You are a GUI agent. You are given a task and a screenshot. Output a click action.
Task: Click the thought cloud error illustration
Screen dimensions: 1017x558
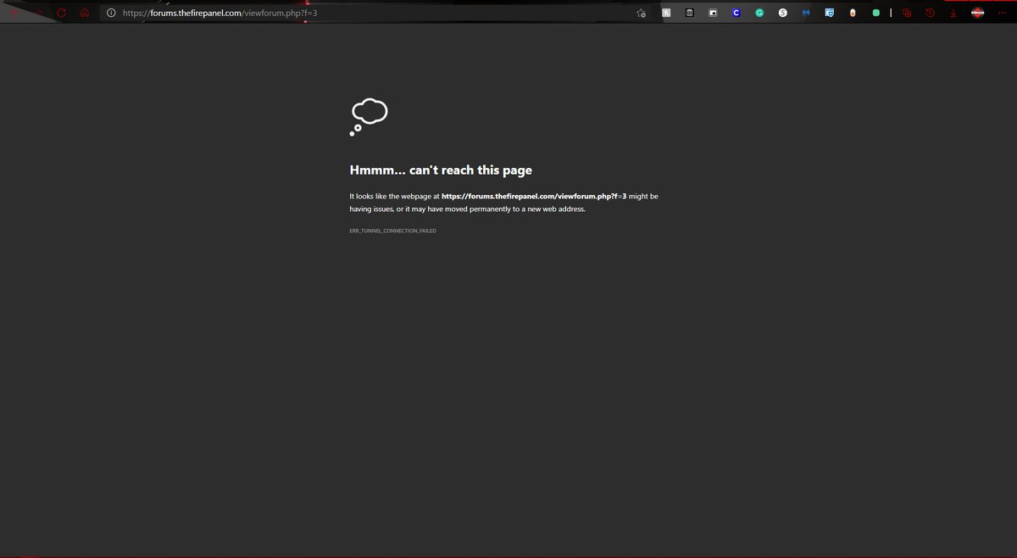(369, 117)
